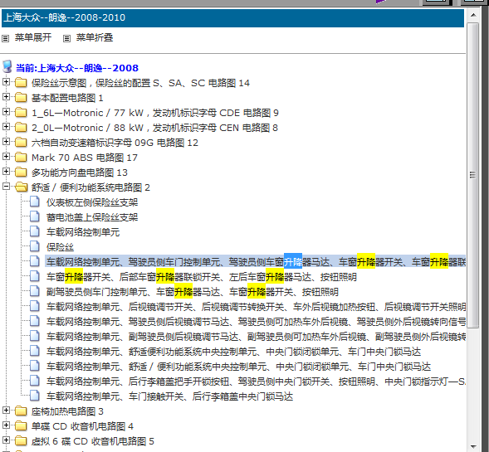489x452 pixels.
Task: Click the document icon for 保险丝
Action: pyautogui.click(x=35, y=246)
